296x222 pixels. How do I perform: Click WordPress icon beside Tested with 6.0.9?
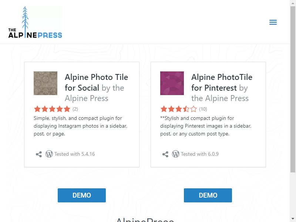(x=175, y=154)
